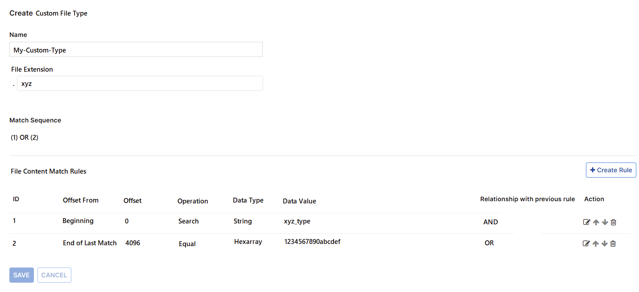Click the Match Sequence value "(1) OR (2)"

pos(25,138)
